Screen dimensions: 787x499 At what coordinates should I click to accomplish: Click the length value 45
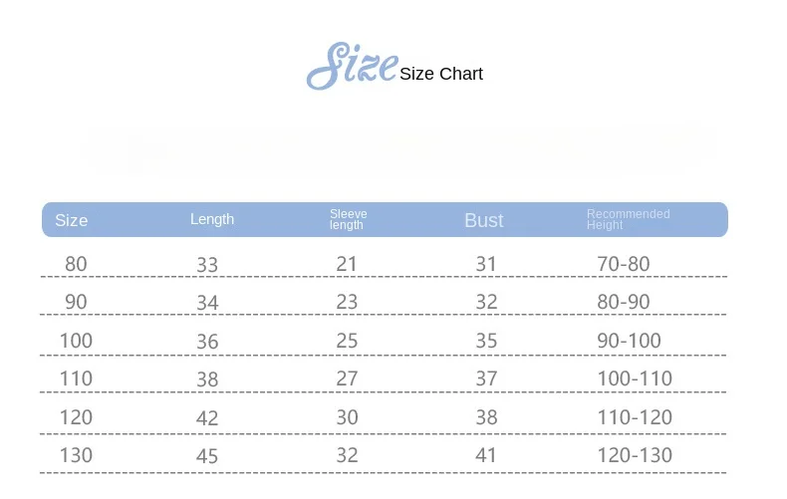[x=207, y=456]
